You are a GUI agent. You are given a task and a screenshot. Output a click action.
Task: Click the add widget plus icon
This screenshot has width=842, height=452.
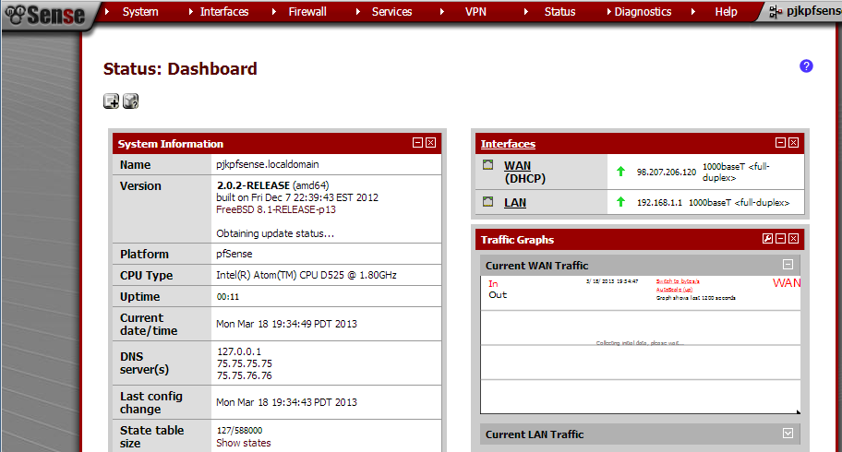click(111, 101)
